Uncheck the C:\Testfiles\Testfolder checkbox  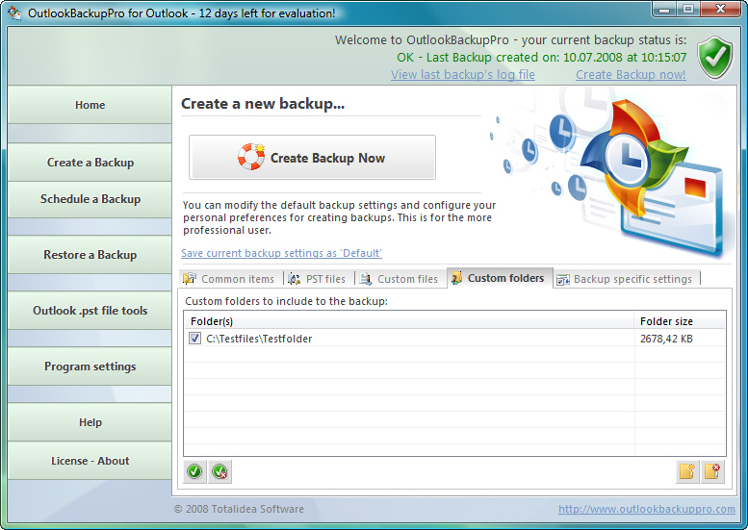194,339
